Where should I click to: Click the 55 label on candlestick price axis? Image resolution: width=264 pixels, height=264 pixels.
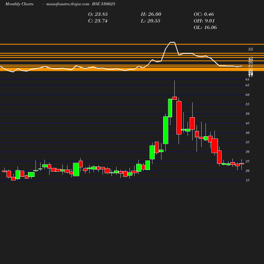pyautogui.click(x=247, y=104)
